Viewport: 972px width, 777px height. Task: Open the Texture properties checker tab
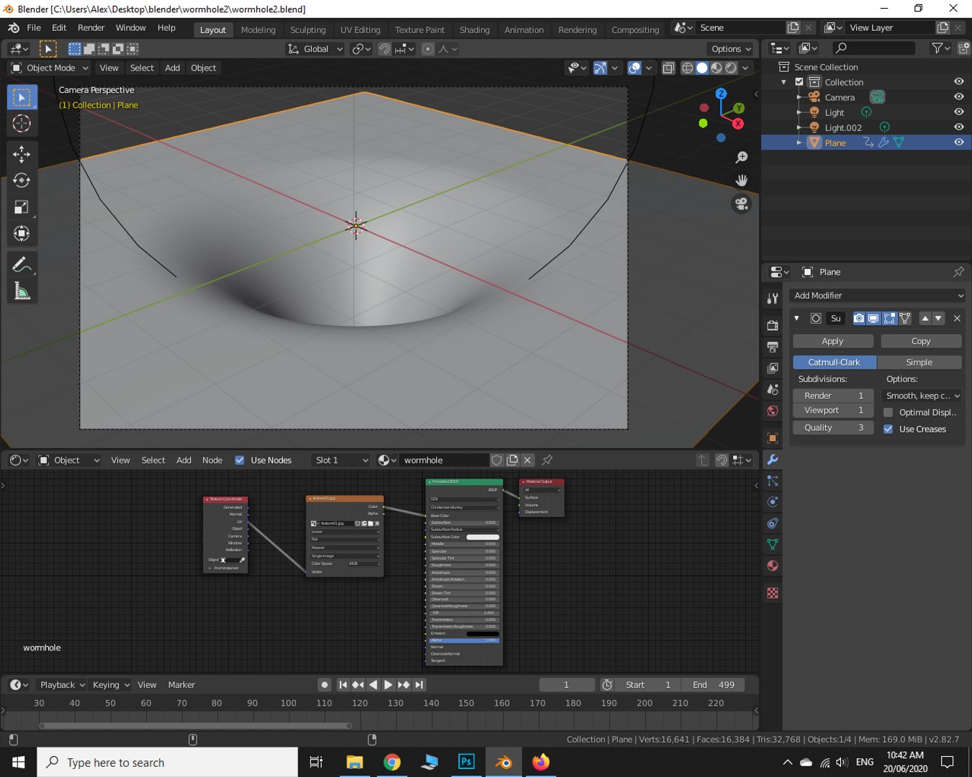click(773, 594)
